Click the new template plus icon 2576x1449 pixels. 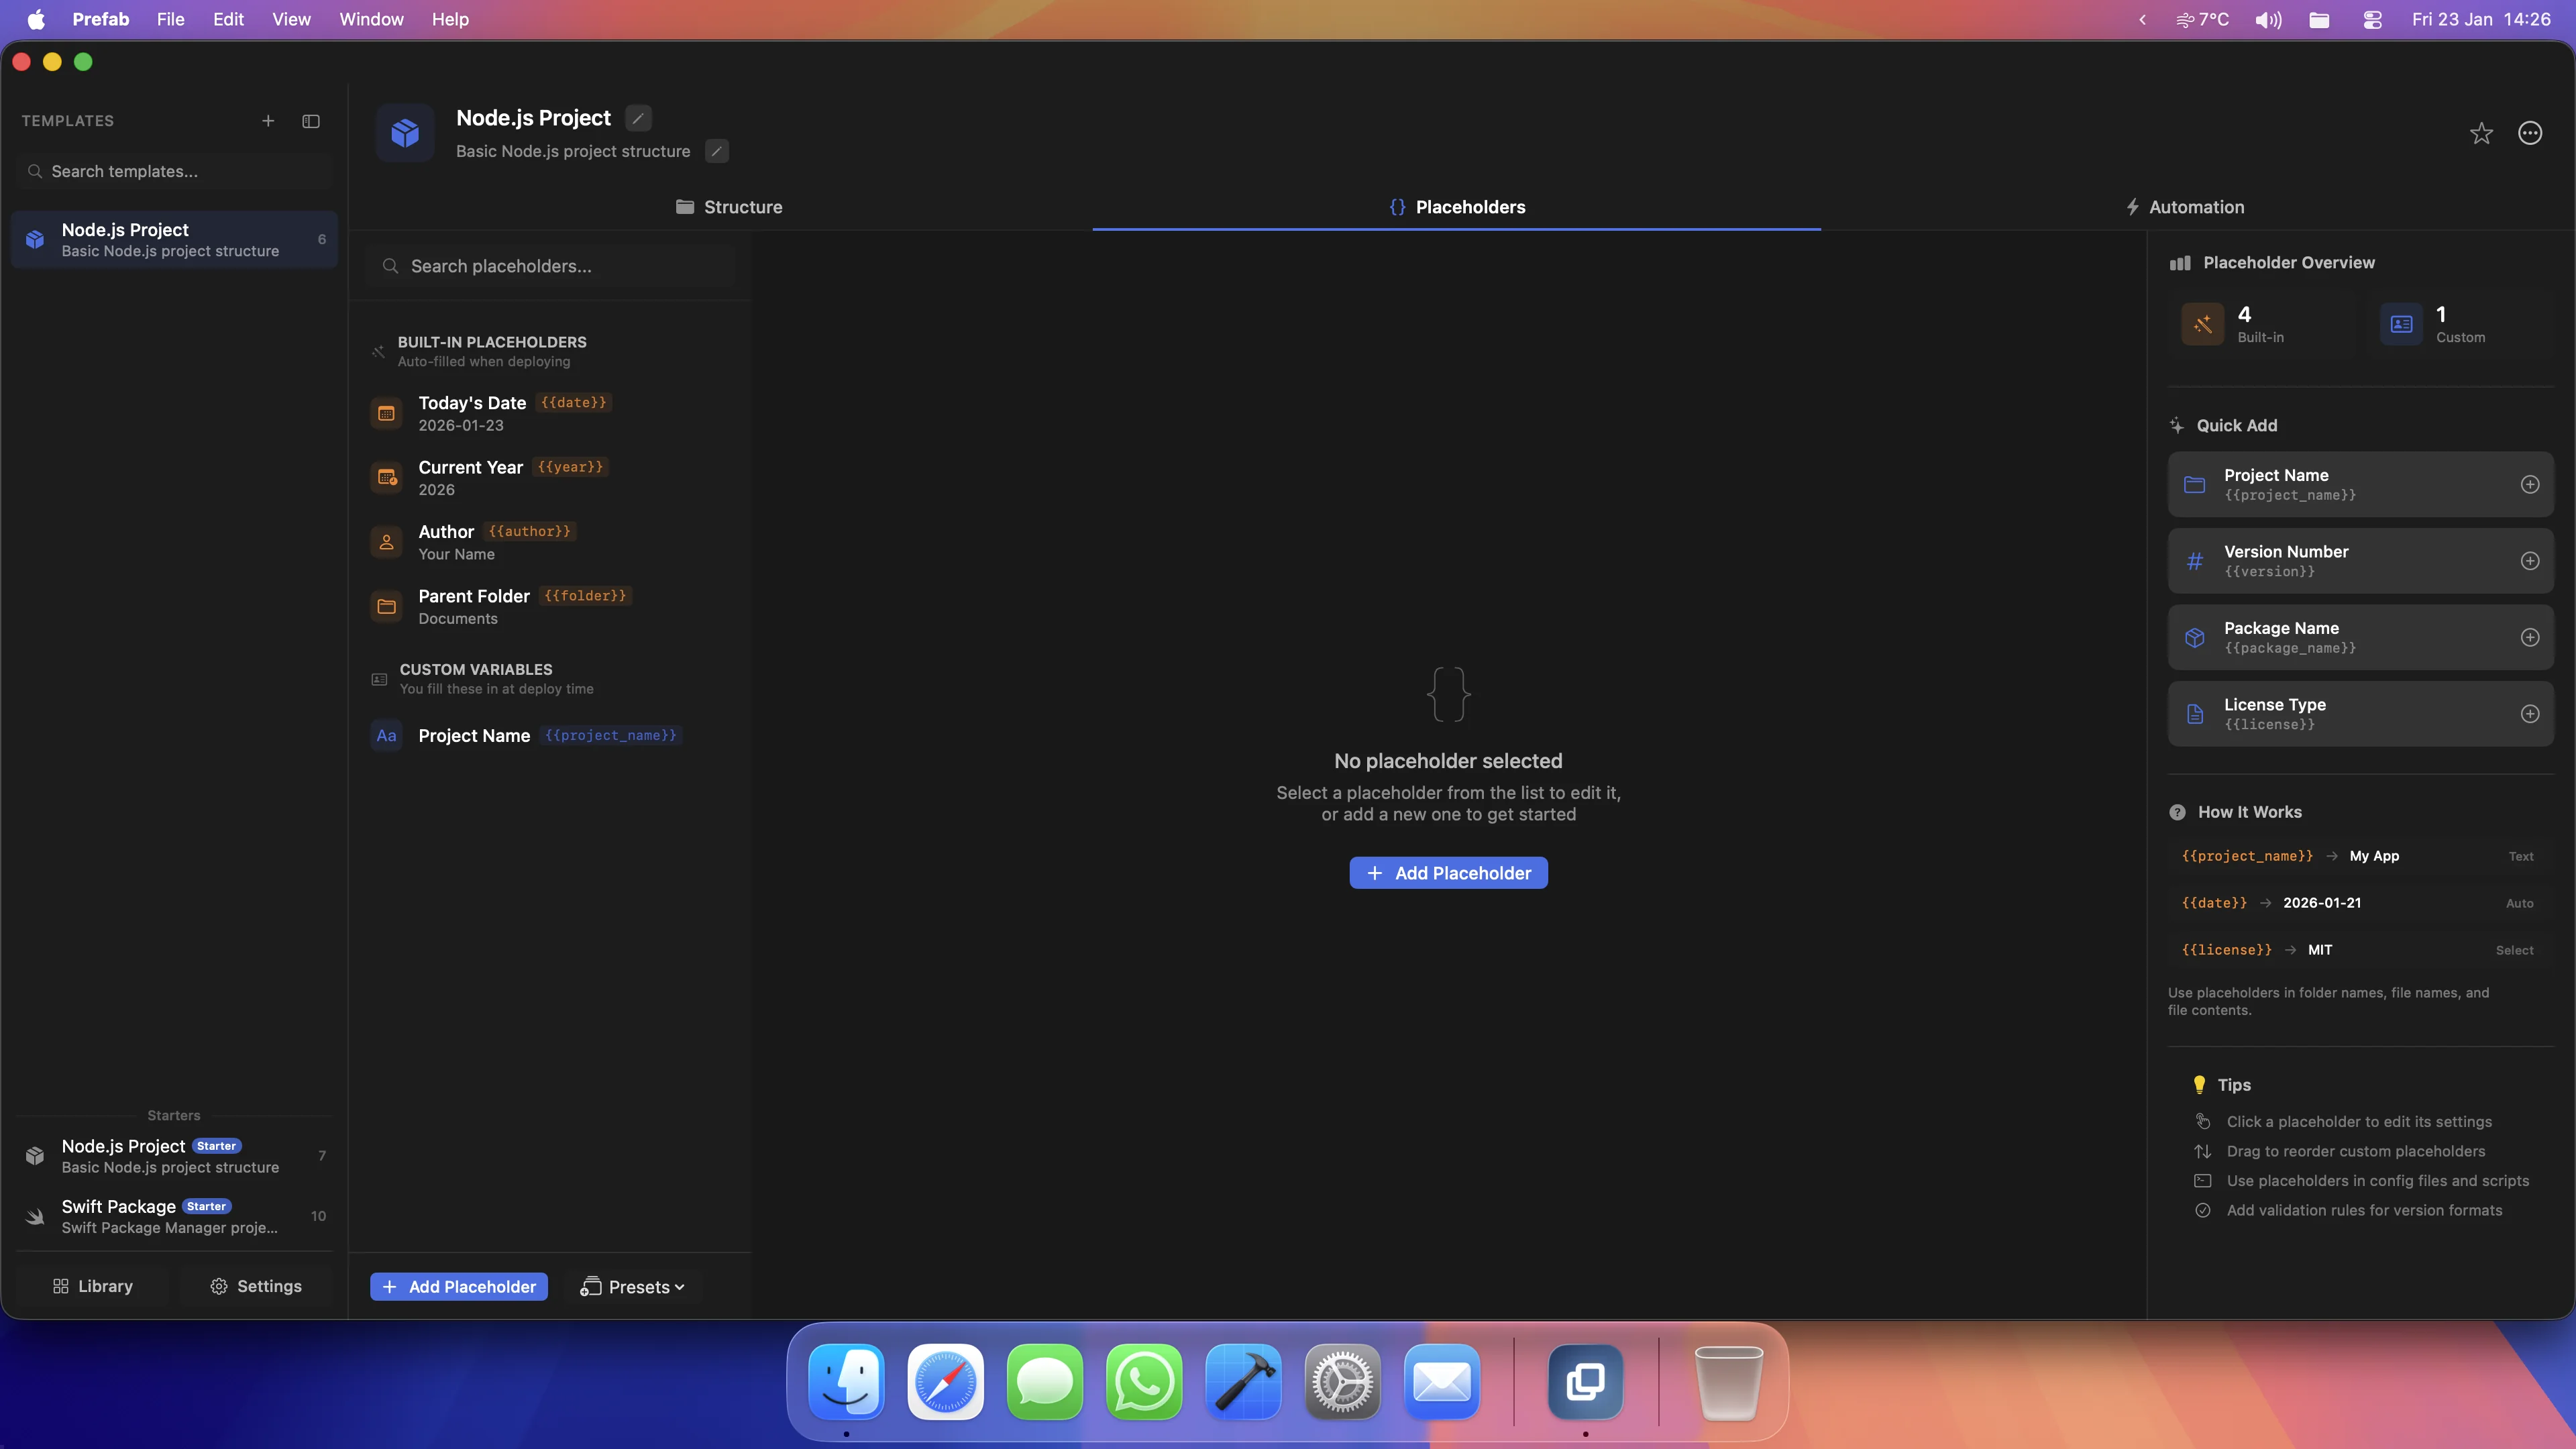point(268,121)
